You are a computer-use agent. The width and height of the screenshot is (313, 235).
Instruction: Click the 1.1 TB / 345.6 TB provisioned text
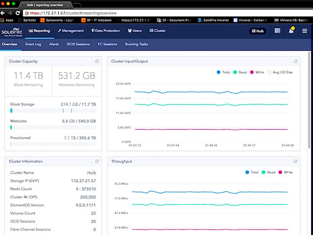point(80,138)
